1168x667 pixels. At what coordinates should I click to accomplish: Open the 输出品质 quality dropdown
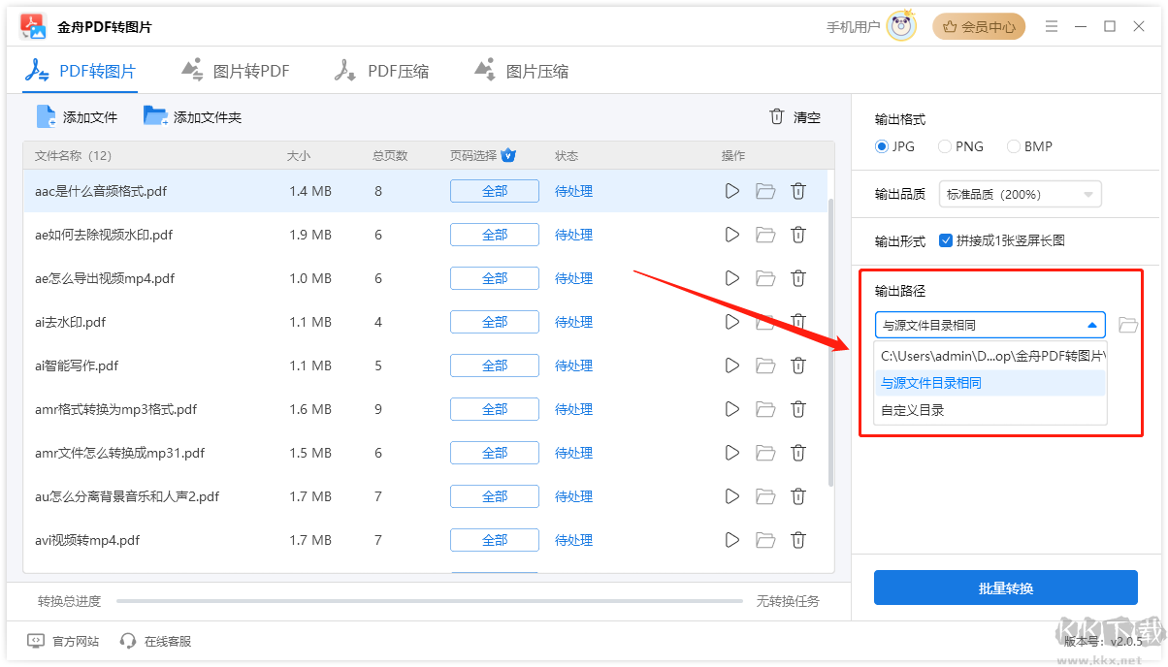click(x=1020, y=194)
